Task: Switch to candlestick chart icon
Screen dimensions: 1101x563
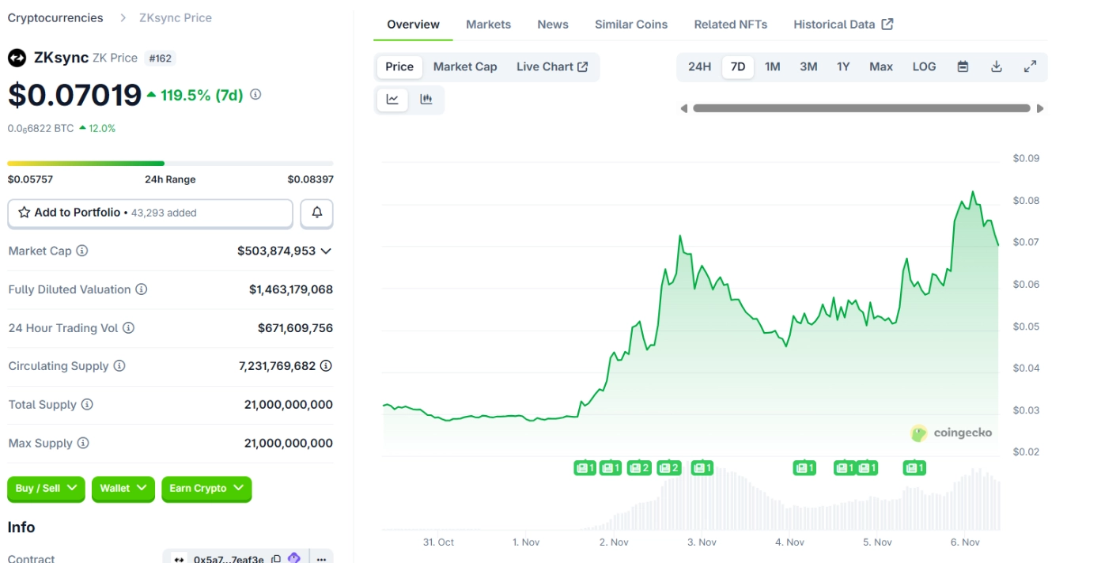Action: 426,100
